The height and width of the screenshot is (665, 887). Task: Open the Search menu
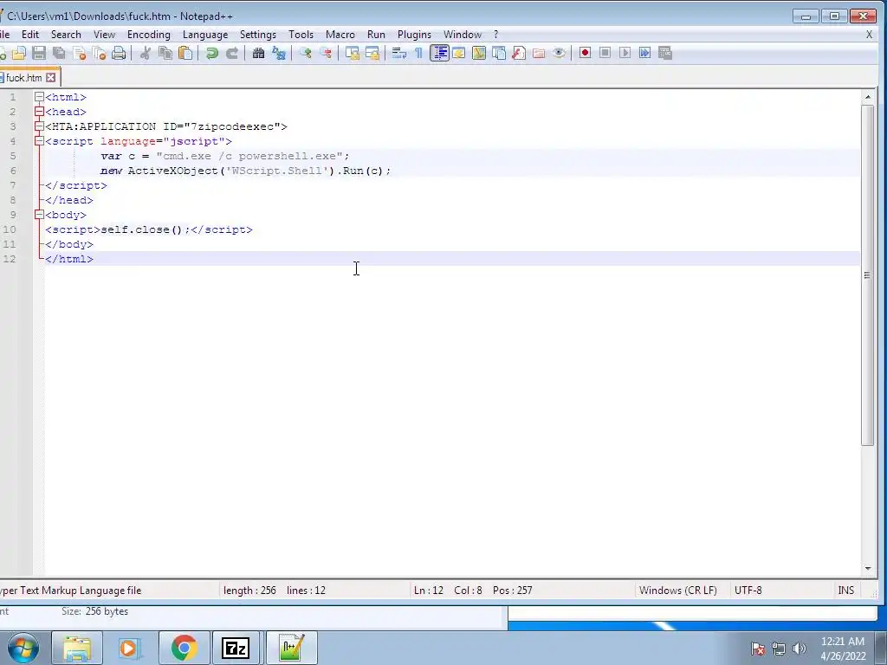point(66,35)
